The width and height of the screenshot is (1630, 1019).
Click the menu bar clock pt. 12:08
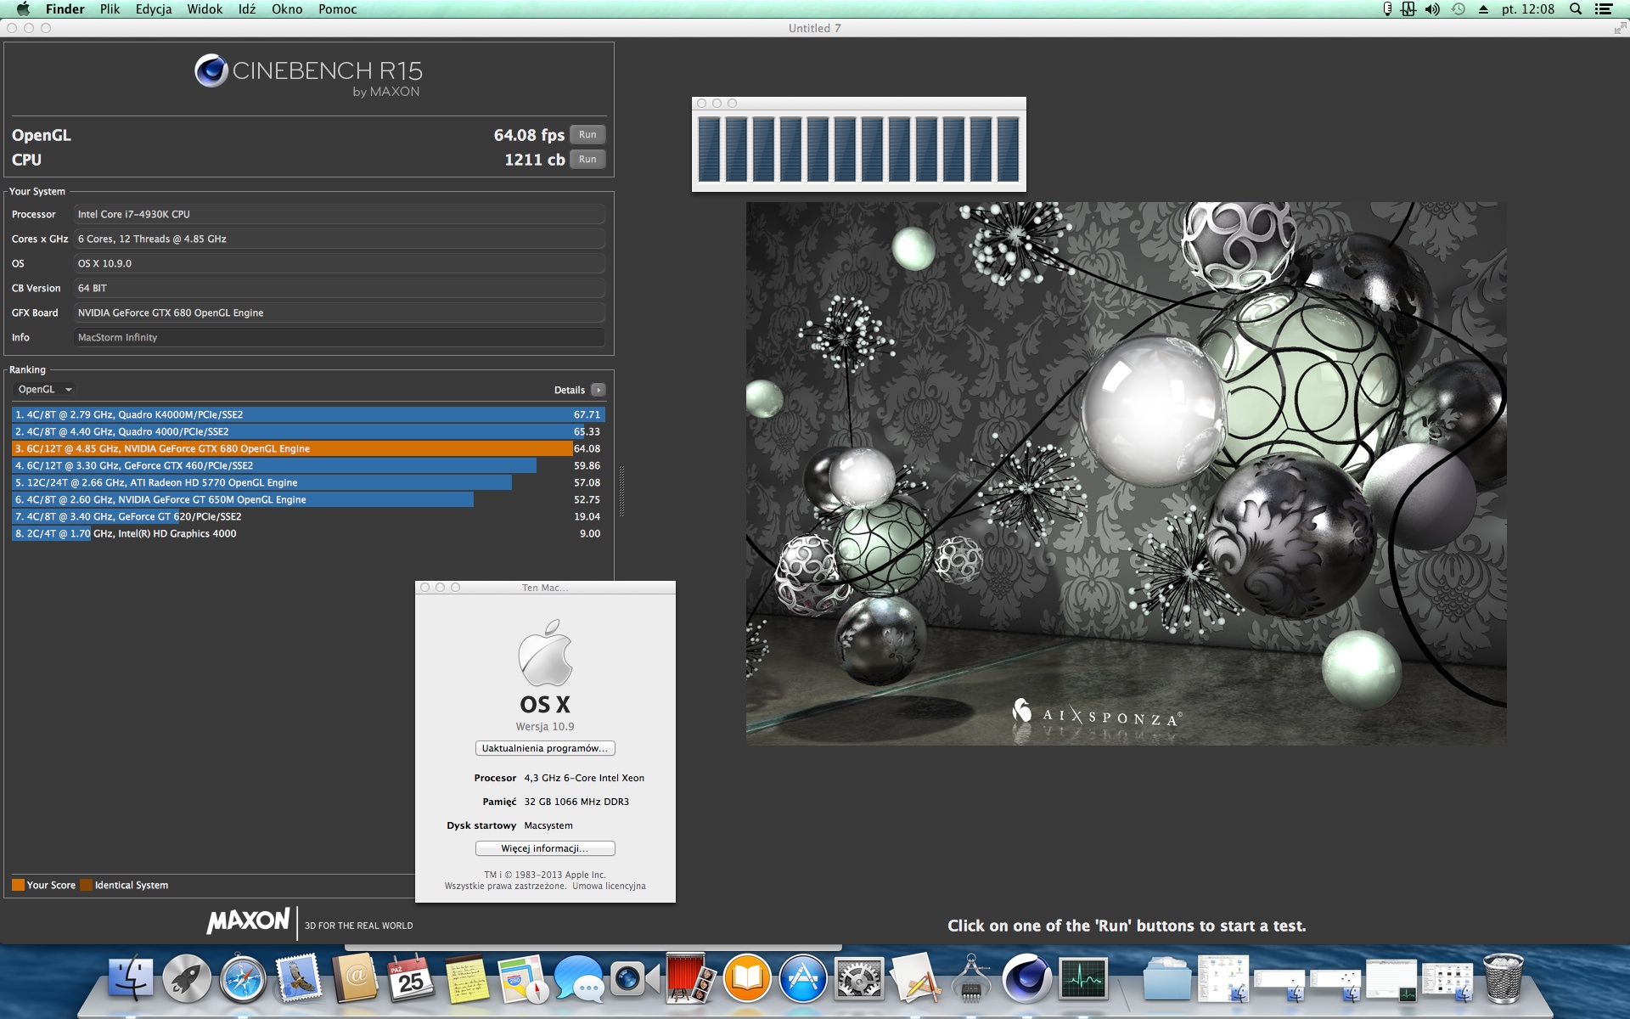(x=1528, y=9)
